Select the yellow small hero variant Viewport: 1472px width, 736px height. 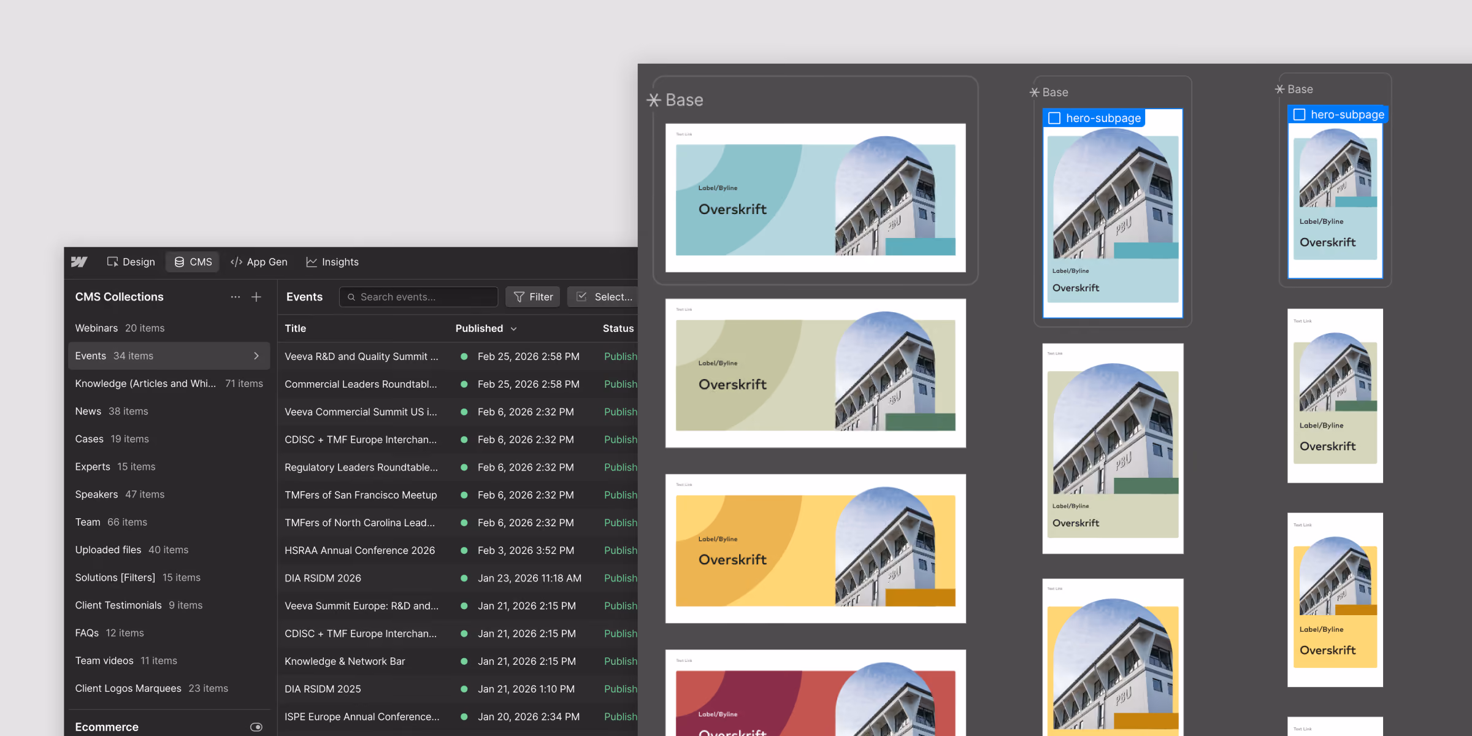click(x=1335, y=600)
